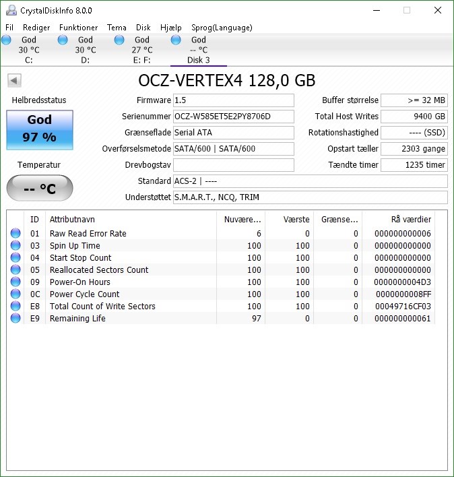Close the CrystalDiskInfo window
Image resolution: width=454 pixels, height=477 pixels.
pos(438,10)
